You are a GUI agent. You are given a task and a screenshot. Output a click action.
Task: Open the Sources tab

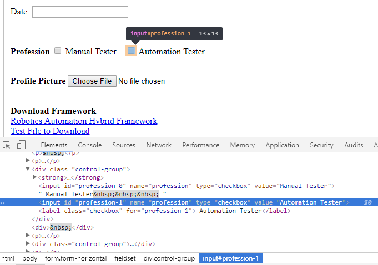(x=124, y=145)
